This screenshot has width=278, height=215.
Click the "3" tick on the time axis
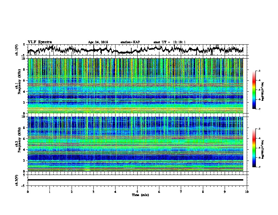pyautogui.click(x=93, y=192)
